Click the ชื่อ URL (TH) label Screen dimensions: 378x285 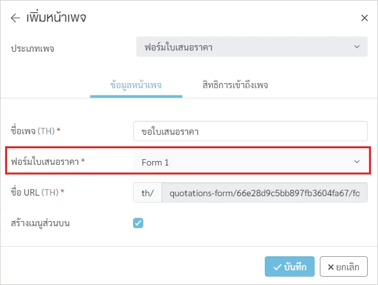pyautogui.click(x=37, y=192)
